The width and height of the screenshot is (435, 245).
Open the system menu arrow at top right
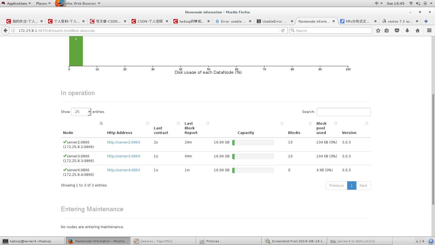(431, 3)
